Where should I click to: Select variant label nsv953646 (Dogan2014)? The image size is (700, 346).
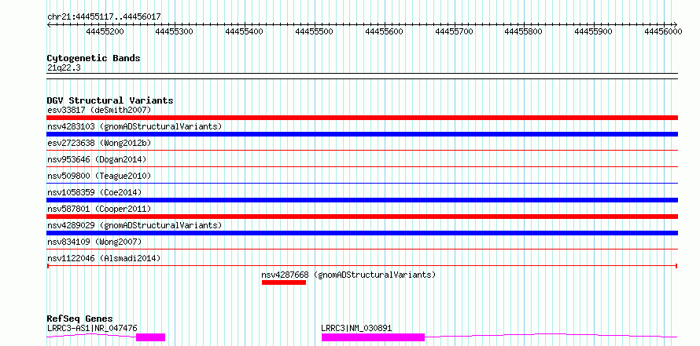click(x=97, y=159)
